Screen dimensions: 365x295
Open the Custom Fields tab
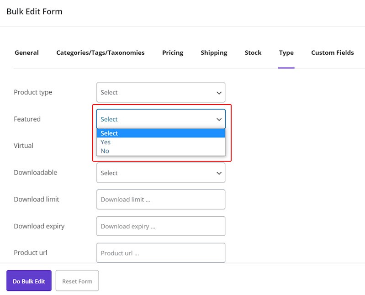click(333, 53)
